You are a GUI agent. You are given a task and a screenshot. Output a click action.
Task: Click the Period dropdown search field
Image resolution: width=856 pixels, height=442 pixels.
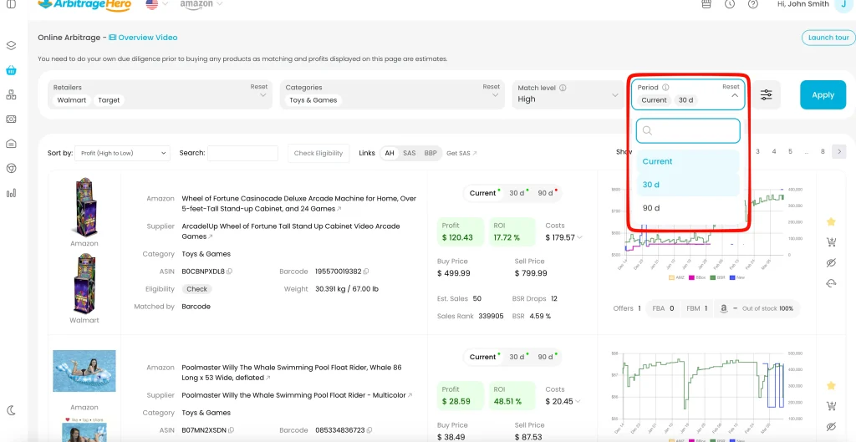coord(688,131)
